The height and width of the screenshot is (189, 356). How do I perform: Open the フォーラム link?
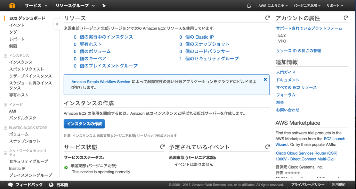click(x=286, y=95)
